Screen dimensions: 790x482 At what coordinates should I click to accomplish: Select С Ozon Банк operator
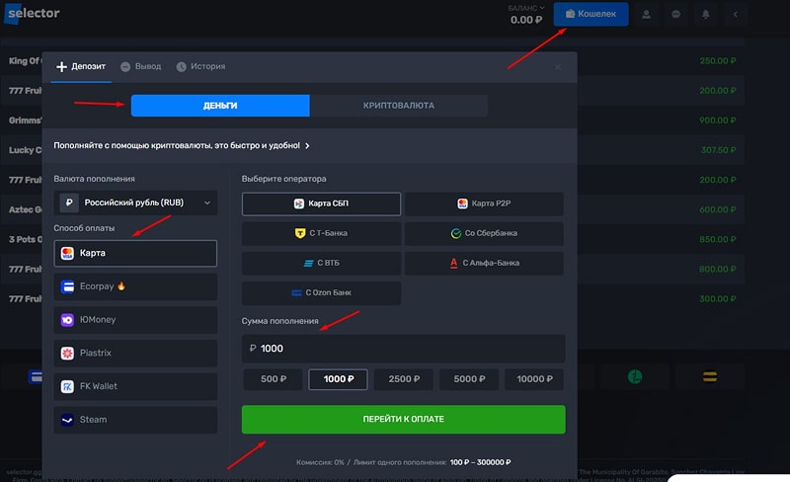(x=322, y=293)
